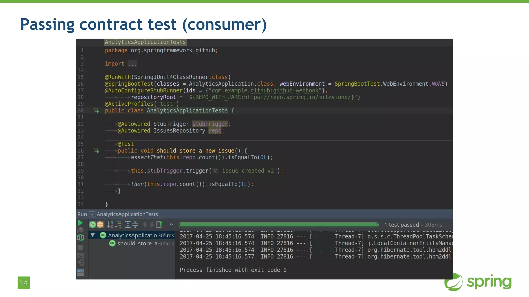Click the Dump Threads camera icon
The width and height of the screenshot is (529, 297).
80,255
